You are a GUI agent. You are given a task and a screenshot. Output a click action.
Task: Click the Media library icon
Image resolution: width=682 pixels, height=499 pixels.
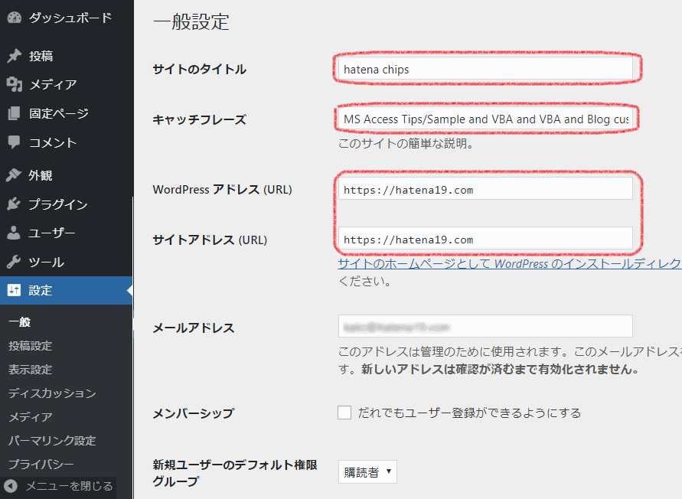point(14,84)
